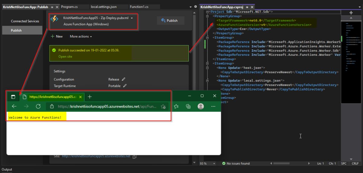Pin the KrishNet6IsoFuncApp: Publish tab

click(x=52, y=7)
